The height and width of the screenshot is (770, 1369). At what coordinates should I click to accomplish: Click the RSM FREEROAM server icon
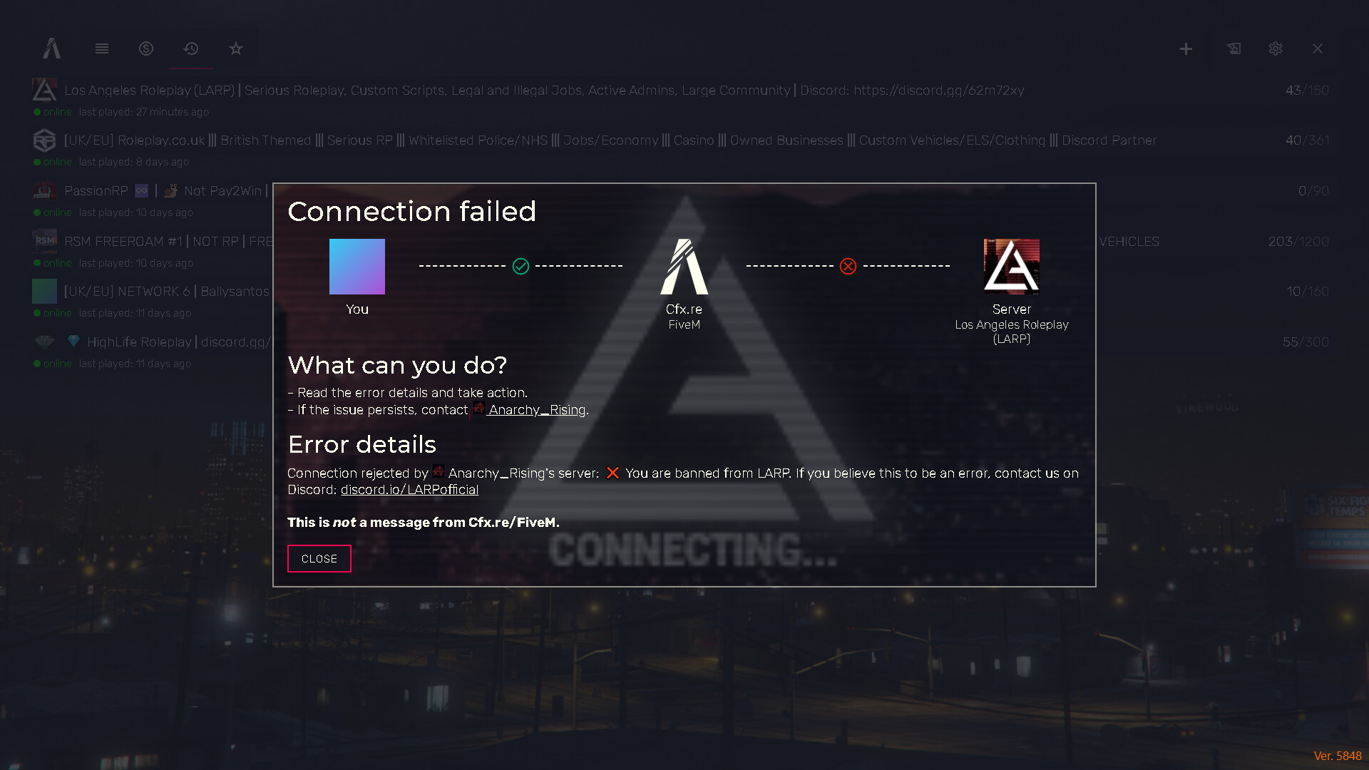(x=44, y=242)
